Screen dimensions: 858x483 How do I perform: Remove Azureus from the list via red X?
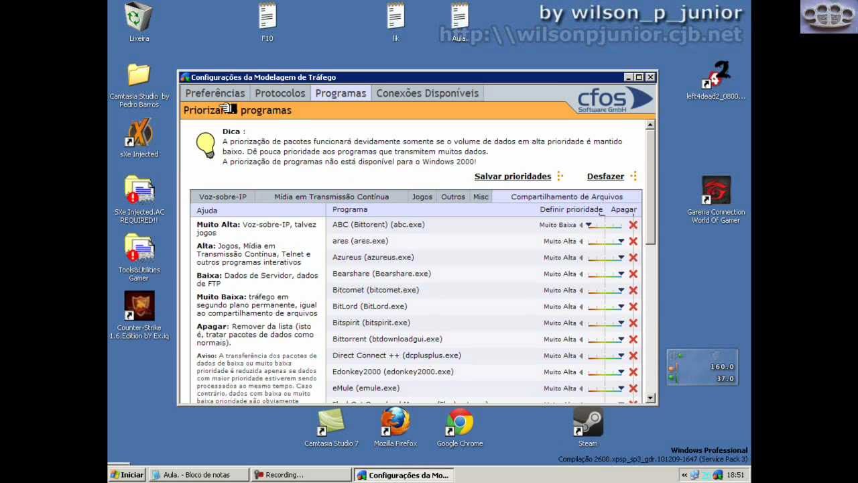click(x=633, y=258)
